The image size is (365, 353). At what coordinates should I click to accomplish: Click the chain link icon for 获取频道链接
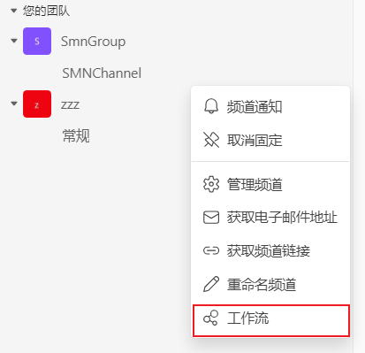click(x=211, y=250)
